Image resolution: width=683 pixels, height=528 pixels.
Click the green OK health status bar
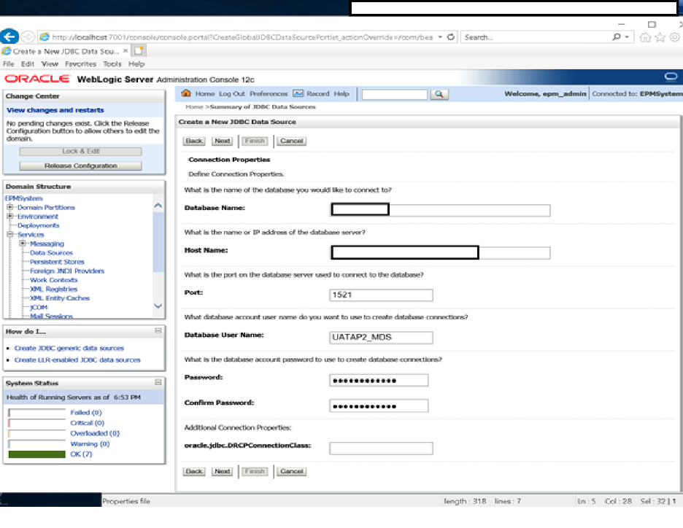pos(37,454)
